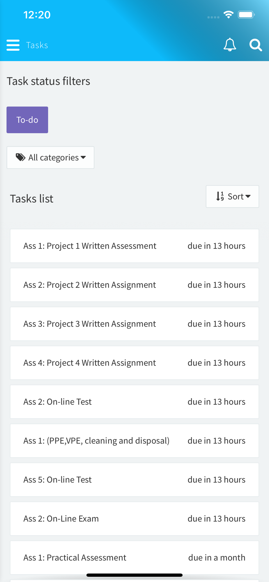The width and height of the screenshot is (269, 582).
Task: Tap the caret arrow beside Sort
Action: (248, 196)
